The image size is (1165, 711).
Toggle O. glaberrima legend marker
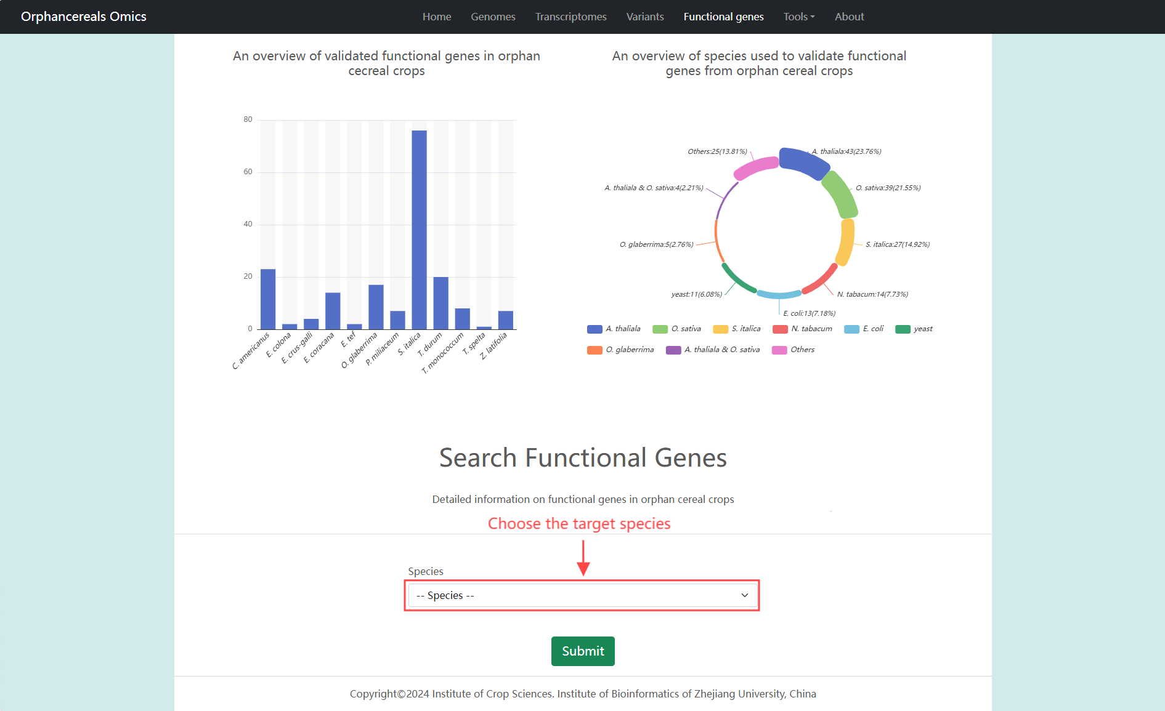click(595, 350)
